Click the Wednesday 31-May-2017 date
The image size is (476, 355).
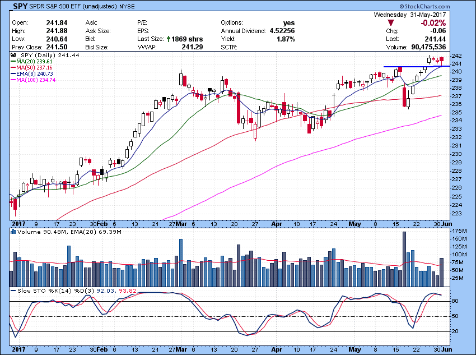pyautogui.click(x=410, y=15)
